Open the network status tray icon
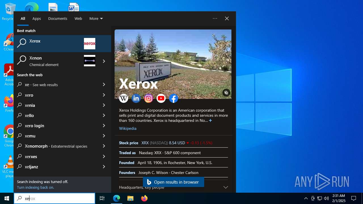 [x=320, y=198]
